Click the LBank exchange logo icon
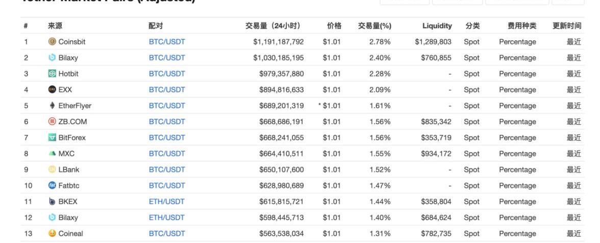The width and height of the screenshot is (600, 243). 52,170
